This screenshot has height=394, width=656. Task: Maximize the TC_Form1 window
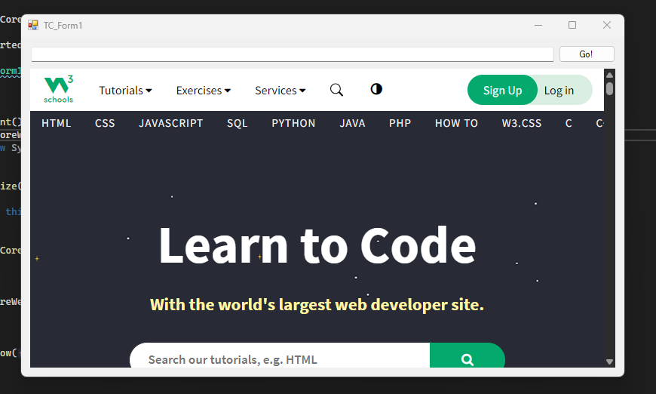coord(572,25)
